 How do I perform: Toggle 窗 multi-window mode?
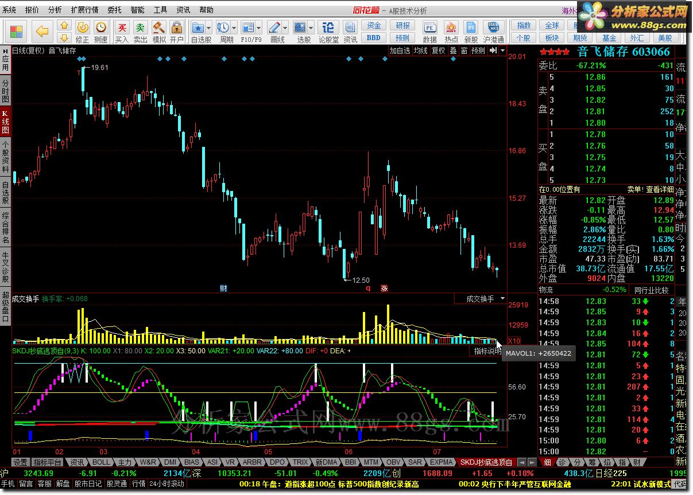click(464, 50)
